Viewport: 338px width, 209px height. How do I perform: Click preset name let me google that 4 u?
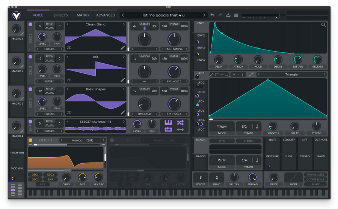[x=163, y=15]
